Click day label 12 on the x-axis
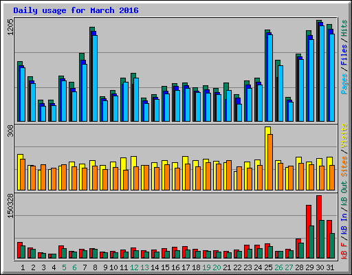 click(134, 267)
